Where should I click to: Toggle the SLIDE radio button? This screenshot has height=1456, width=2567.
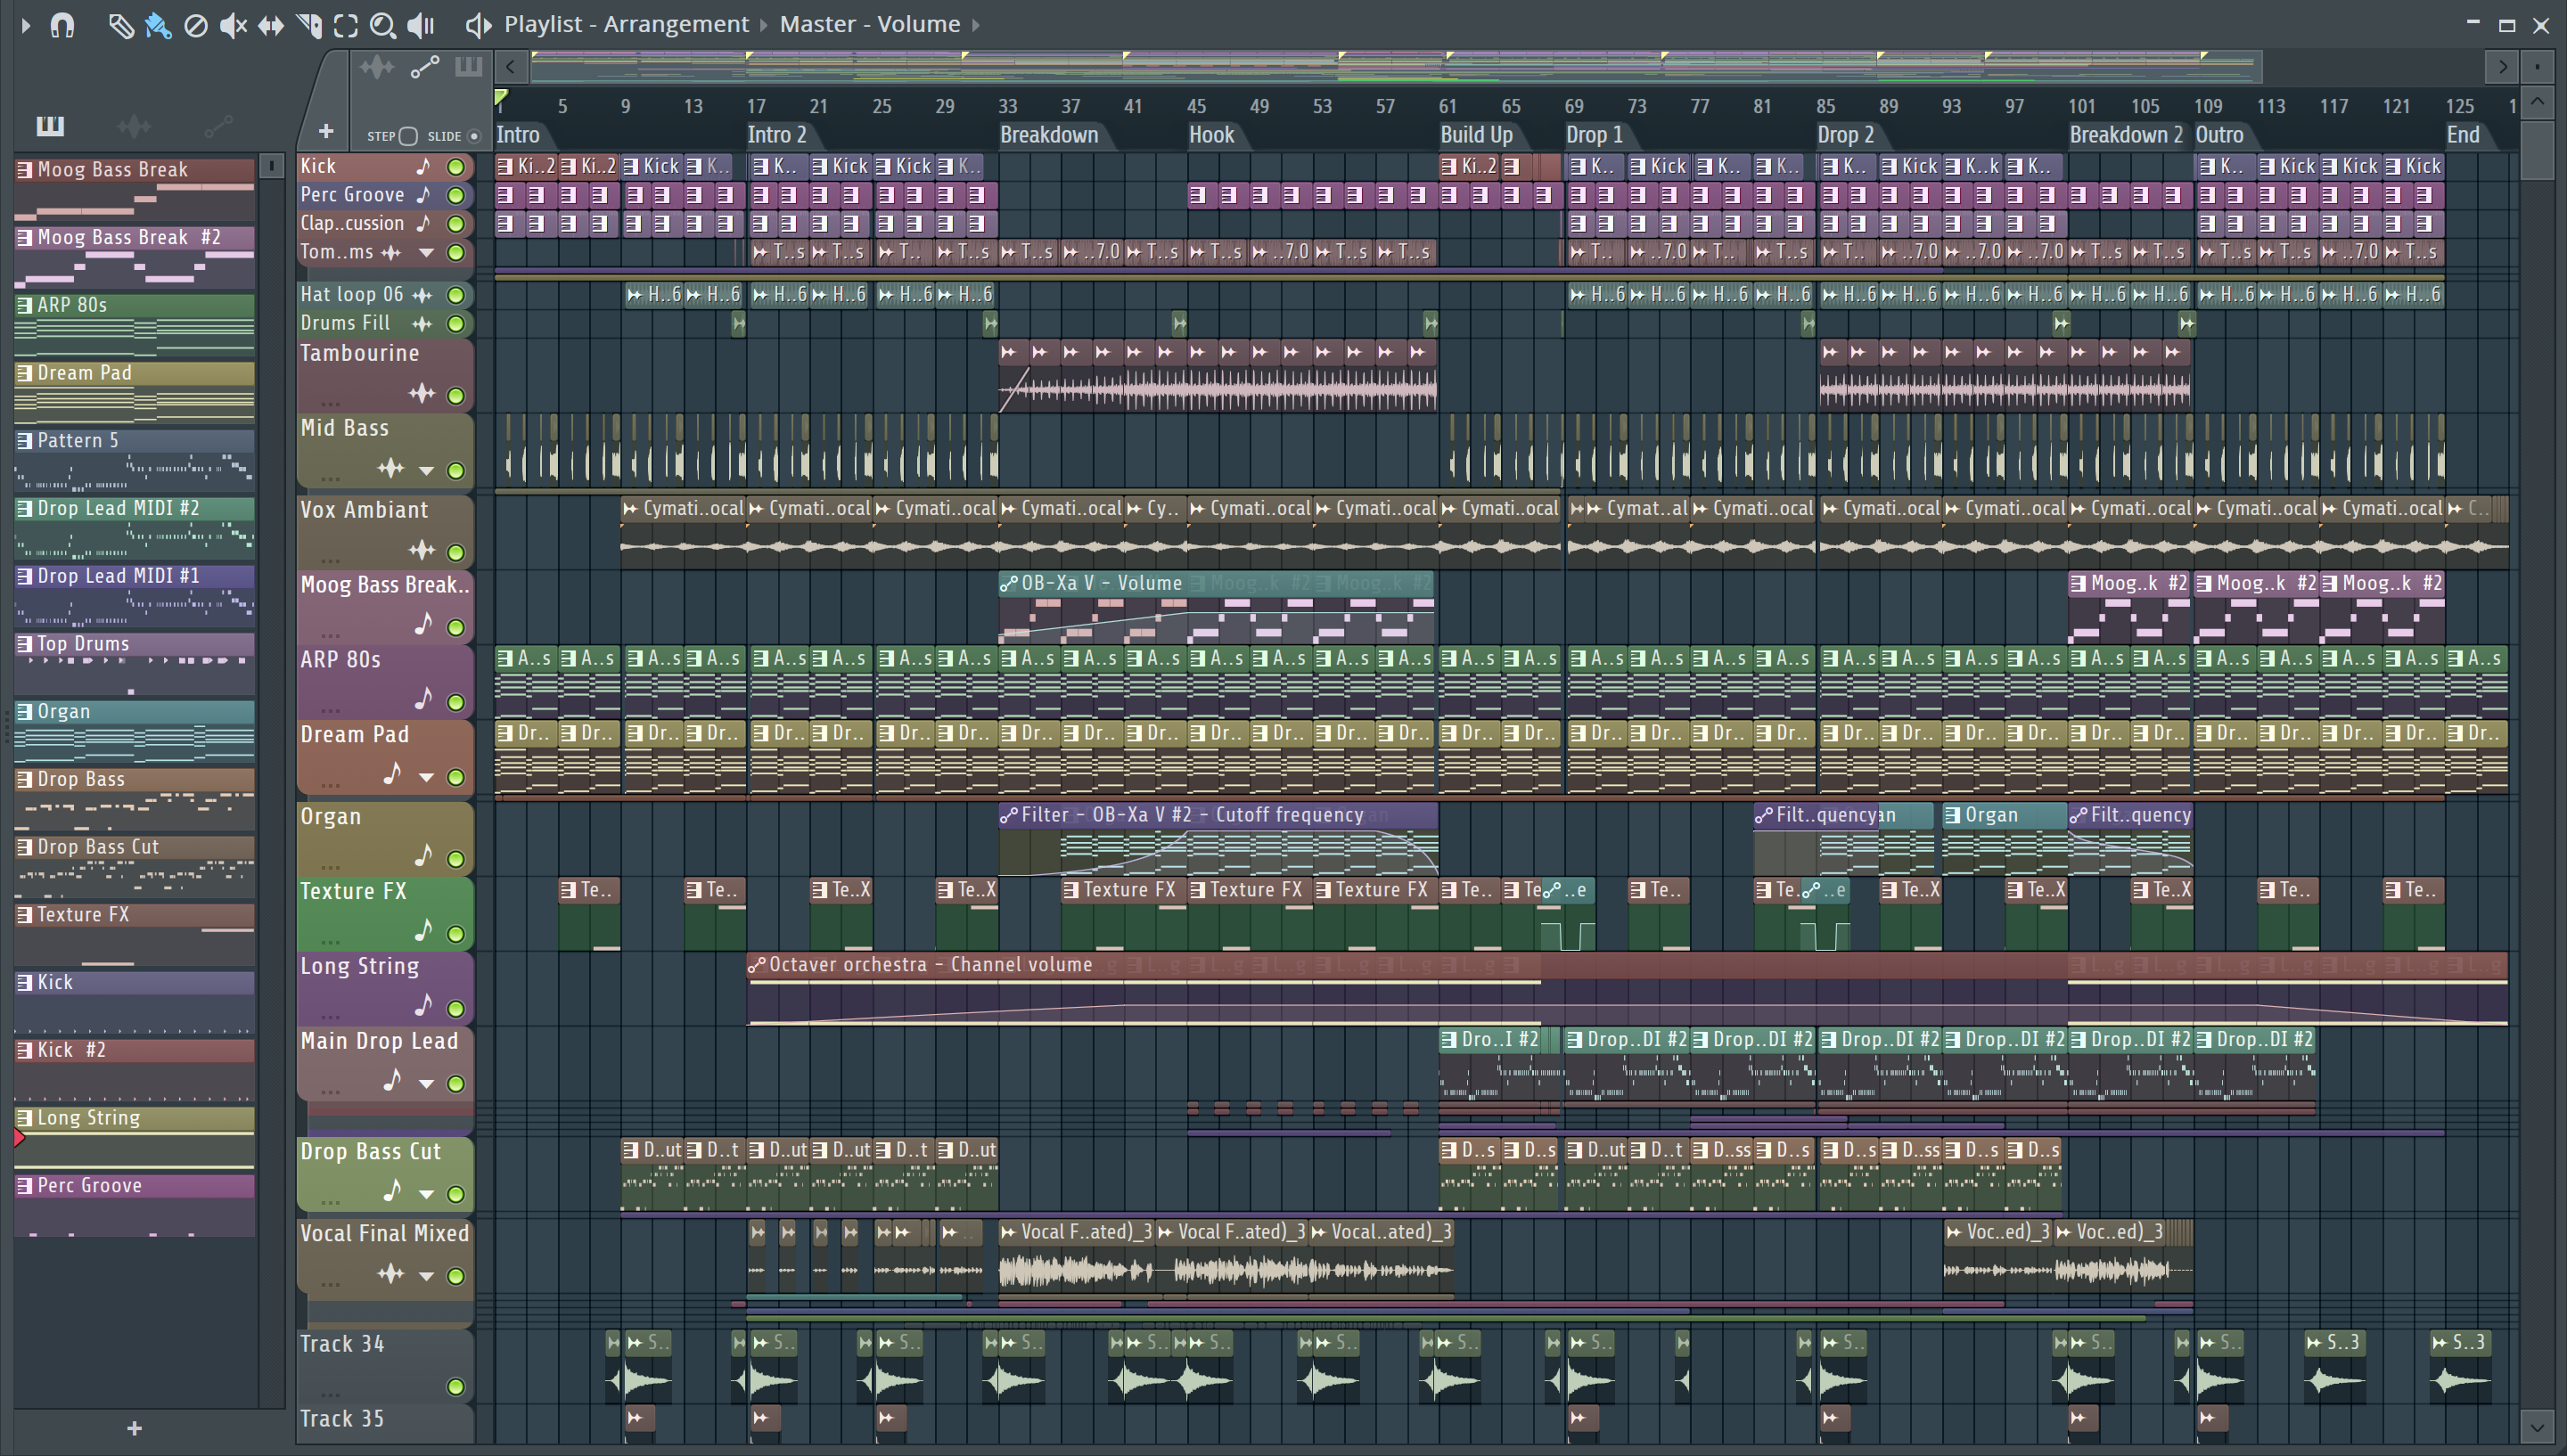tap(474, 136)
